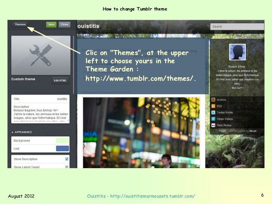Open the Flickr Photos link
This screenshot has width=272, height=204.
tap(224, 126)
